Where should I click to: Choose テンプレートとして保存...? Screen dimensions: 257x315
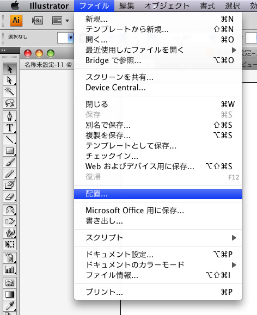[158, 146]
